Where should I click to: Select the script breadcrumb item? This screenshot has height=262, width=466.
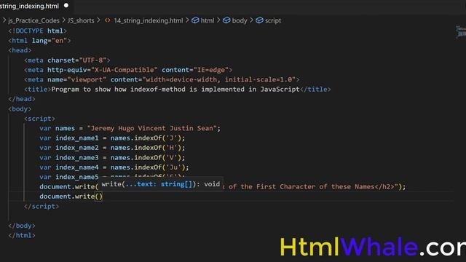[x=273, y=20]
